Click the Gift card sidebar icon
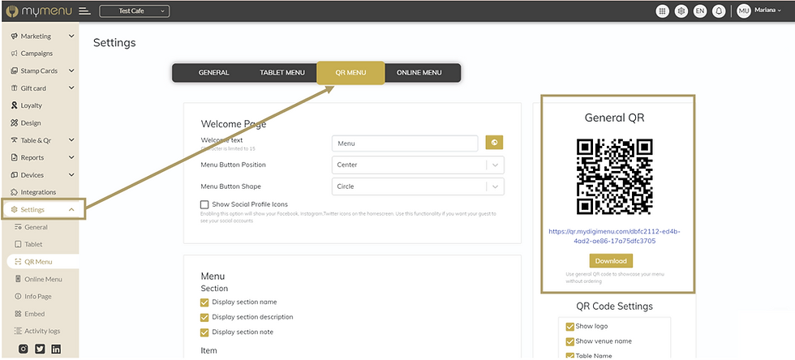795x360 pixels. tap(15, 88)
